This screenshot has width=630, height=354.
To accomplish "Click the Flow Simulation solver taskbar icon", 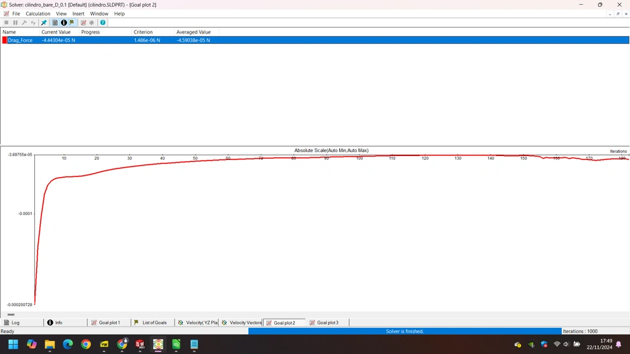I will point(158,344).
